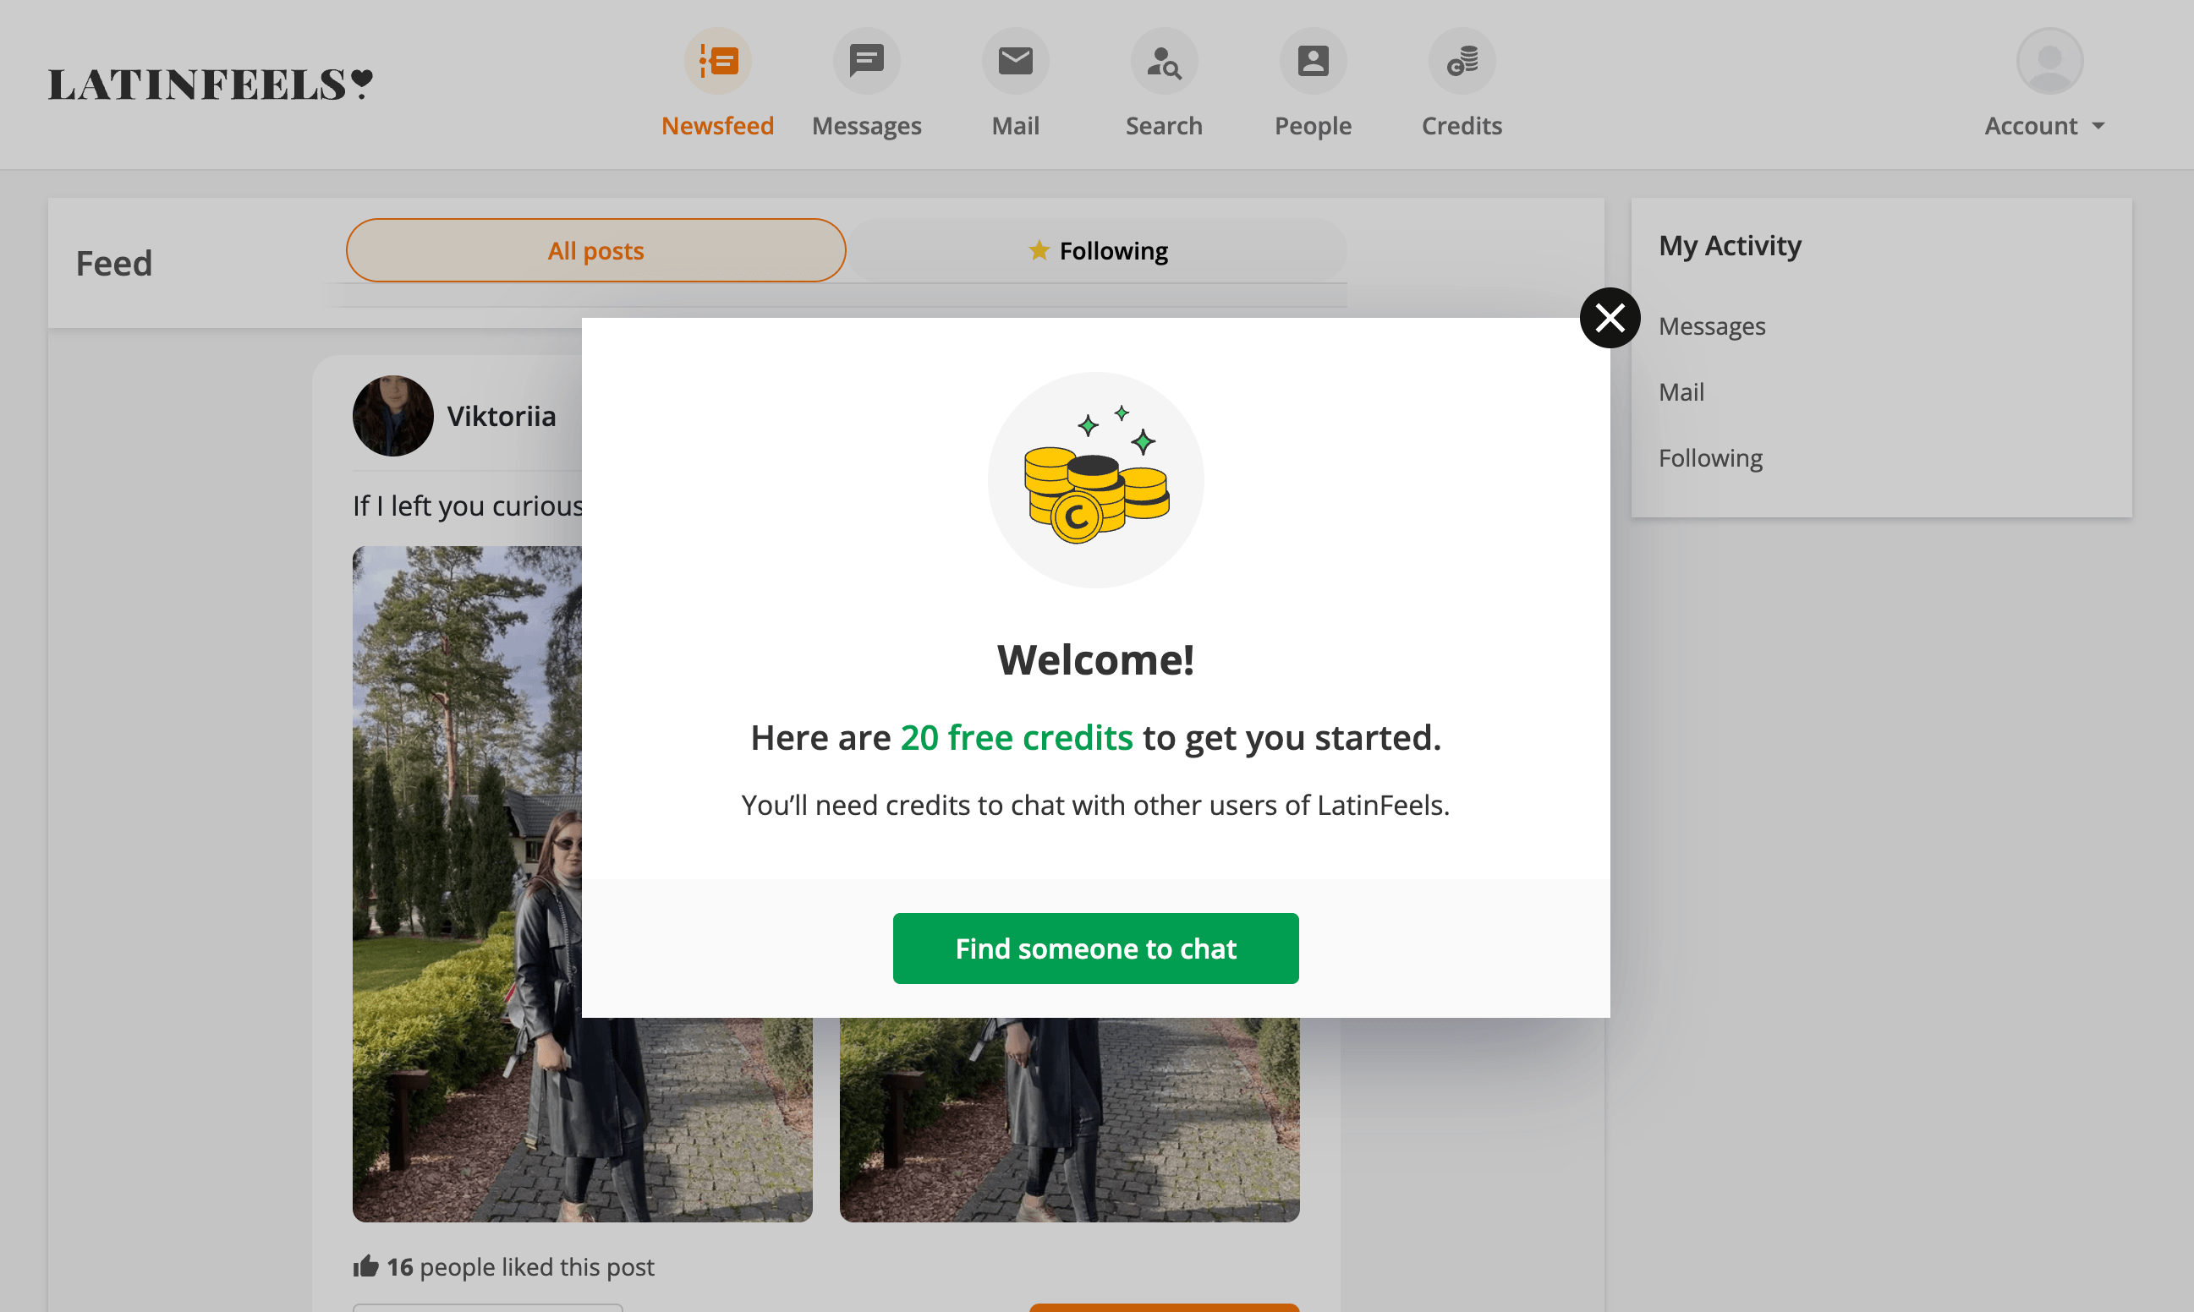Viewport: 2194px width, 1312px height.
Task: Open the Credits coins icon
Action: (1462, 61)
